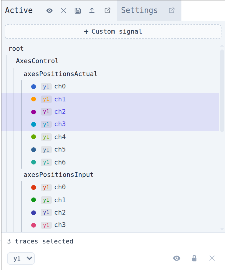The width and height of the screenshot is (225, 270).
Task: Pop out the Active panel
Action: (107, 11)
